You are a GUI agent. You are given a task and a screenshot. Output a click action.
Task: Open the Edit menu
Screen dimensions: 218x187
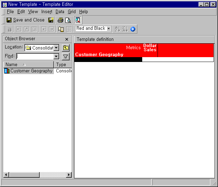(x=21, y=12)
